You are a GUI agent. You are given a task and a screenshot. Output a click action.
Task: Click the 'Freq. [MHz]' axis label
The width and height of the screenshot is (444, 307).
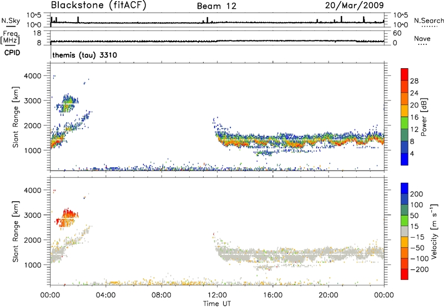[x=10, y=37]
